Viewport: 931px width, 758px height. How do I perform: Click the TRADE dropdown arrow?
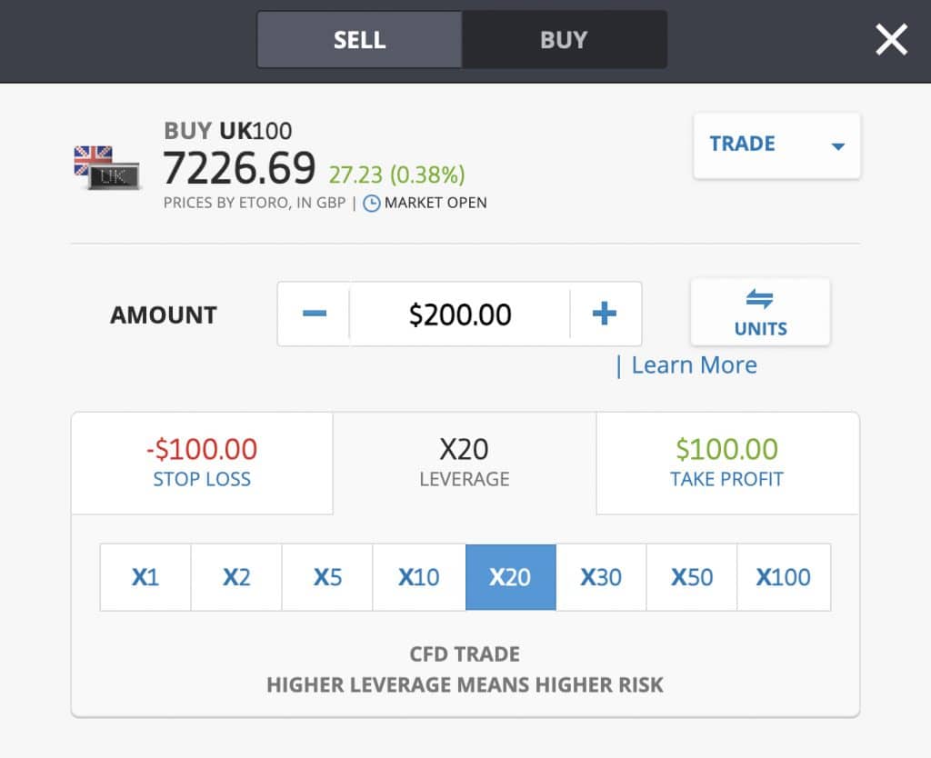pos(838,146)
